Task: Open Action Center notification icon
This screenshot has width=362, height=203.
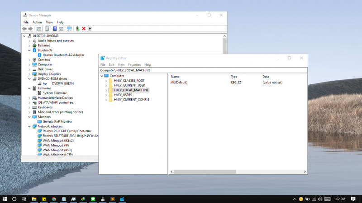Action: [x=353, y=199]
